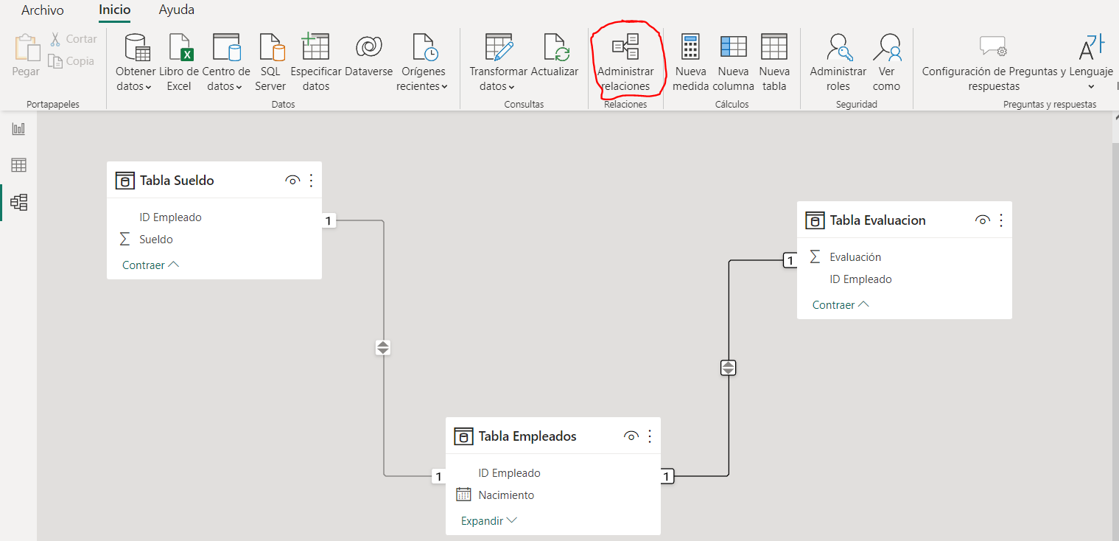This screenshot has width=1119, height=541.
Task: Click the Sueldo–Empleados relationship direction marker
Action: coord(383,347)
